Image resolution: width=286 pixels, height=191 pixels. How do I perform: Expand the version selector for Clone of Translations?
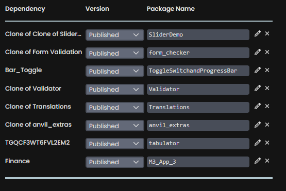(115, 108)
